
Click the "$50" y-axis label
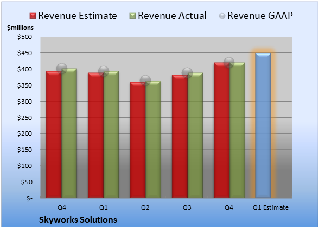pos(27,182)
